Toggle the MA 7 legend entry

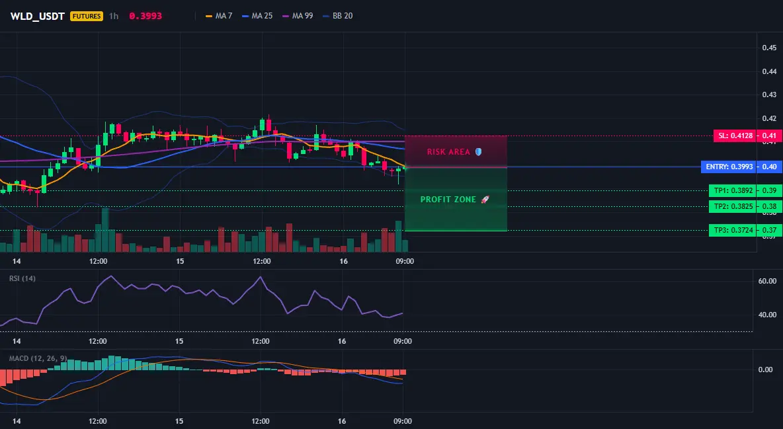pos(219,16)
